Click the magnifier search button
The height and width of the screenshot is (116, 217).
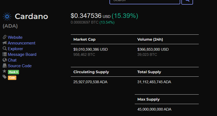click(x=187, y=1)
